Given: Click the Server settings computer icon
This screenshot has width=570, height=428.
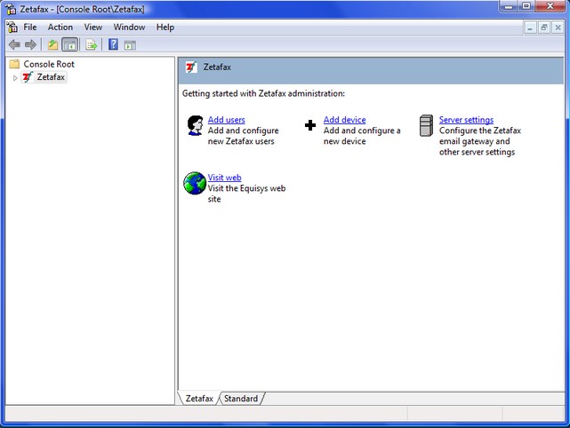Looking at the screenshot, I should tap(426, 125).
